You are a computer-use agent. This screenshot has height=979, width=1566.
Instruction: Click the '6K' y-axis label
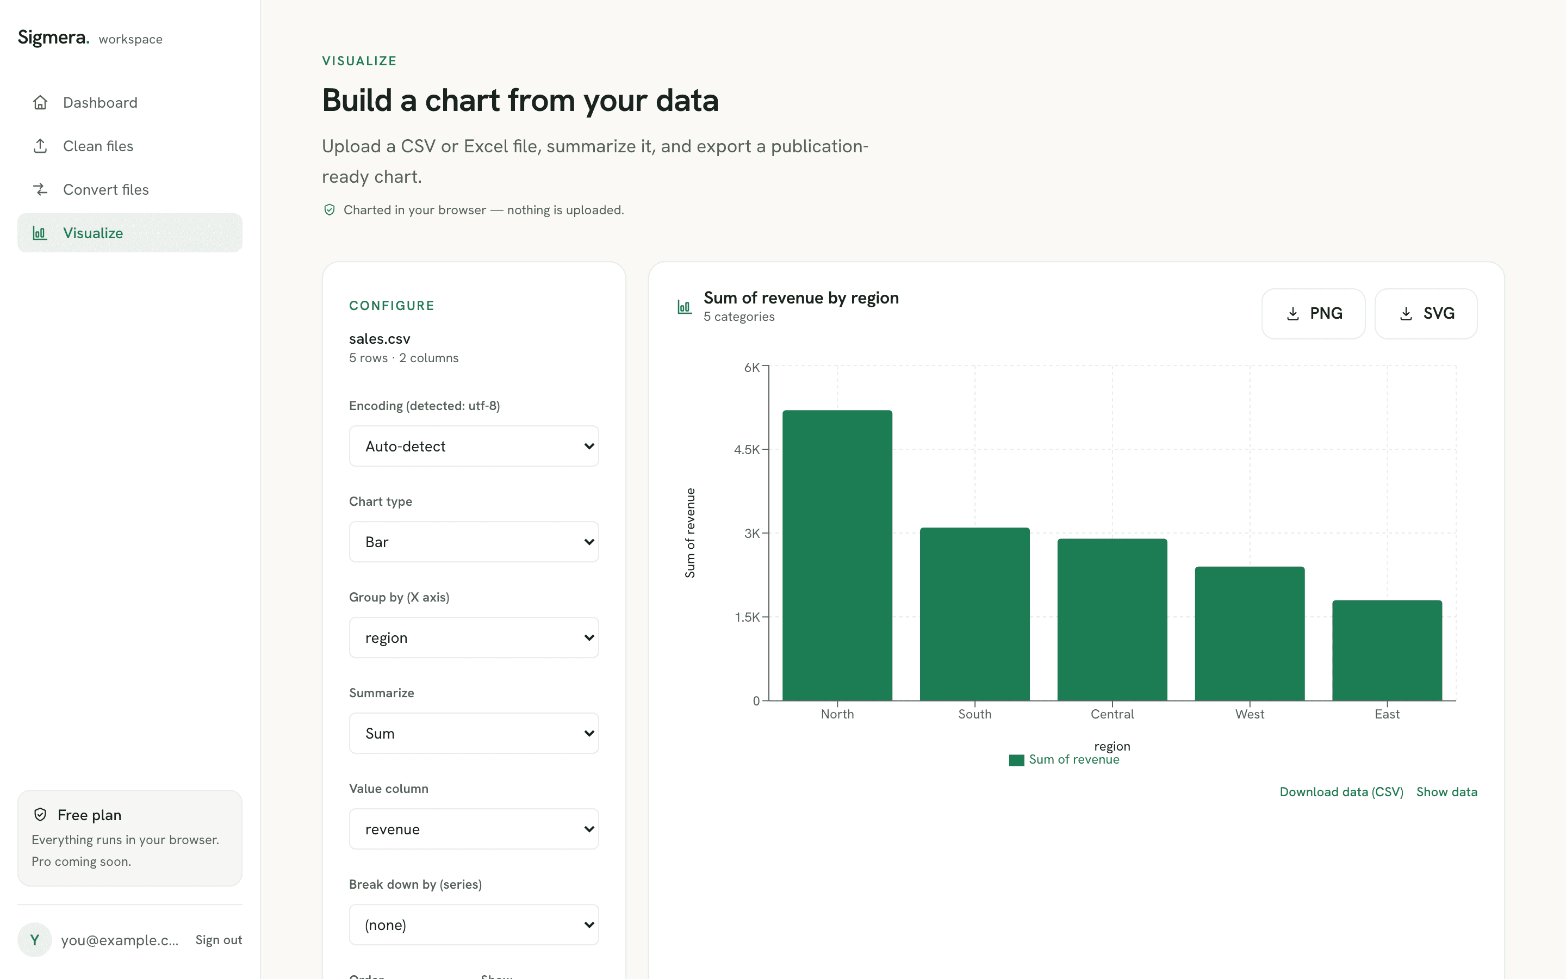click(751, 368)
